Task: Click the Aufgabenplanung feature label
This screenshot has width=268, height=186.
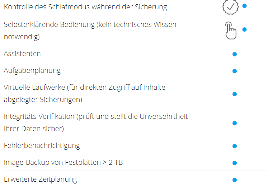Action: [x=32, y=71]
